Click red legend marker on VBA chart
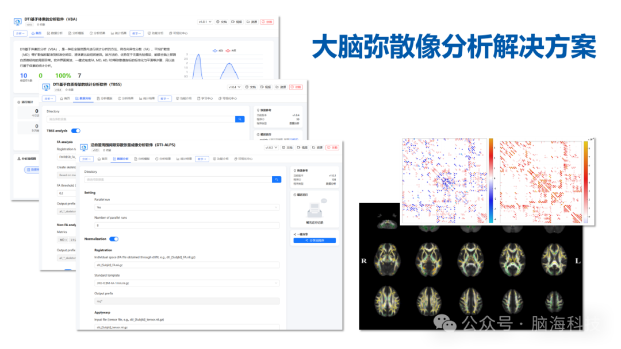 228,51
